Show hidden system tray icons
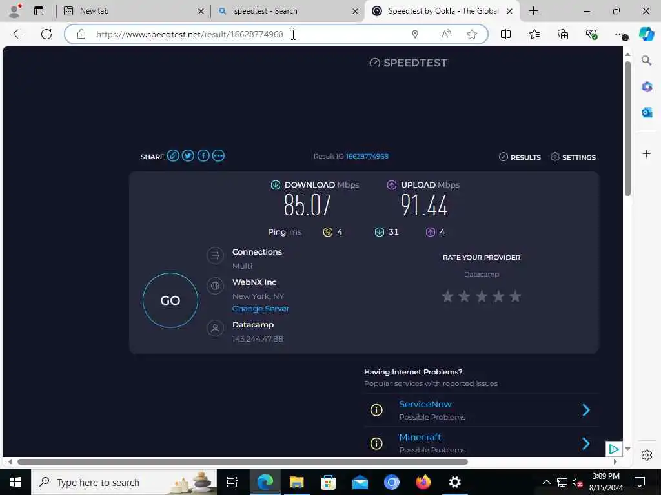661x495 pixels. coord(546,482)
